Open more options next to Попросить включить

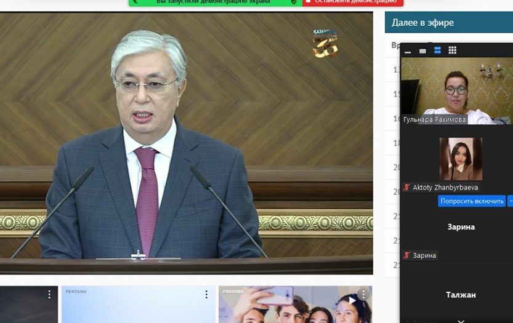510,201
